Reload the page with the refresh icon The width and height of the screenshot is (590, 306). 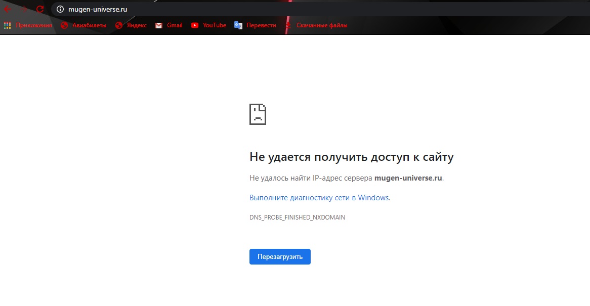(x=40, y=9)
